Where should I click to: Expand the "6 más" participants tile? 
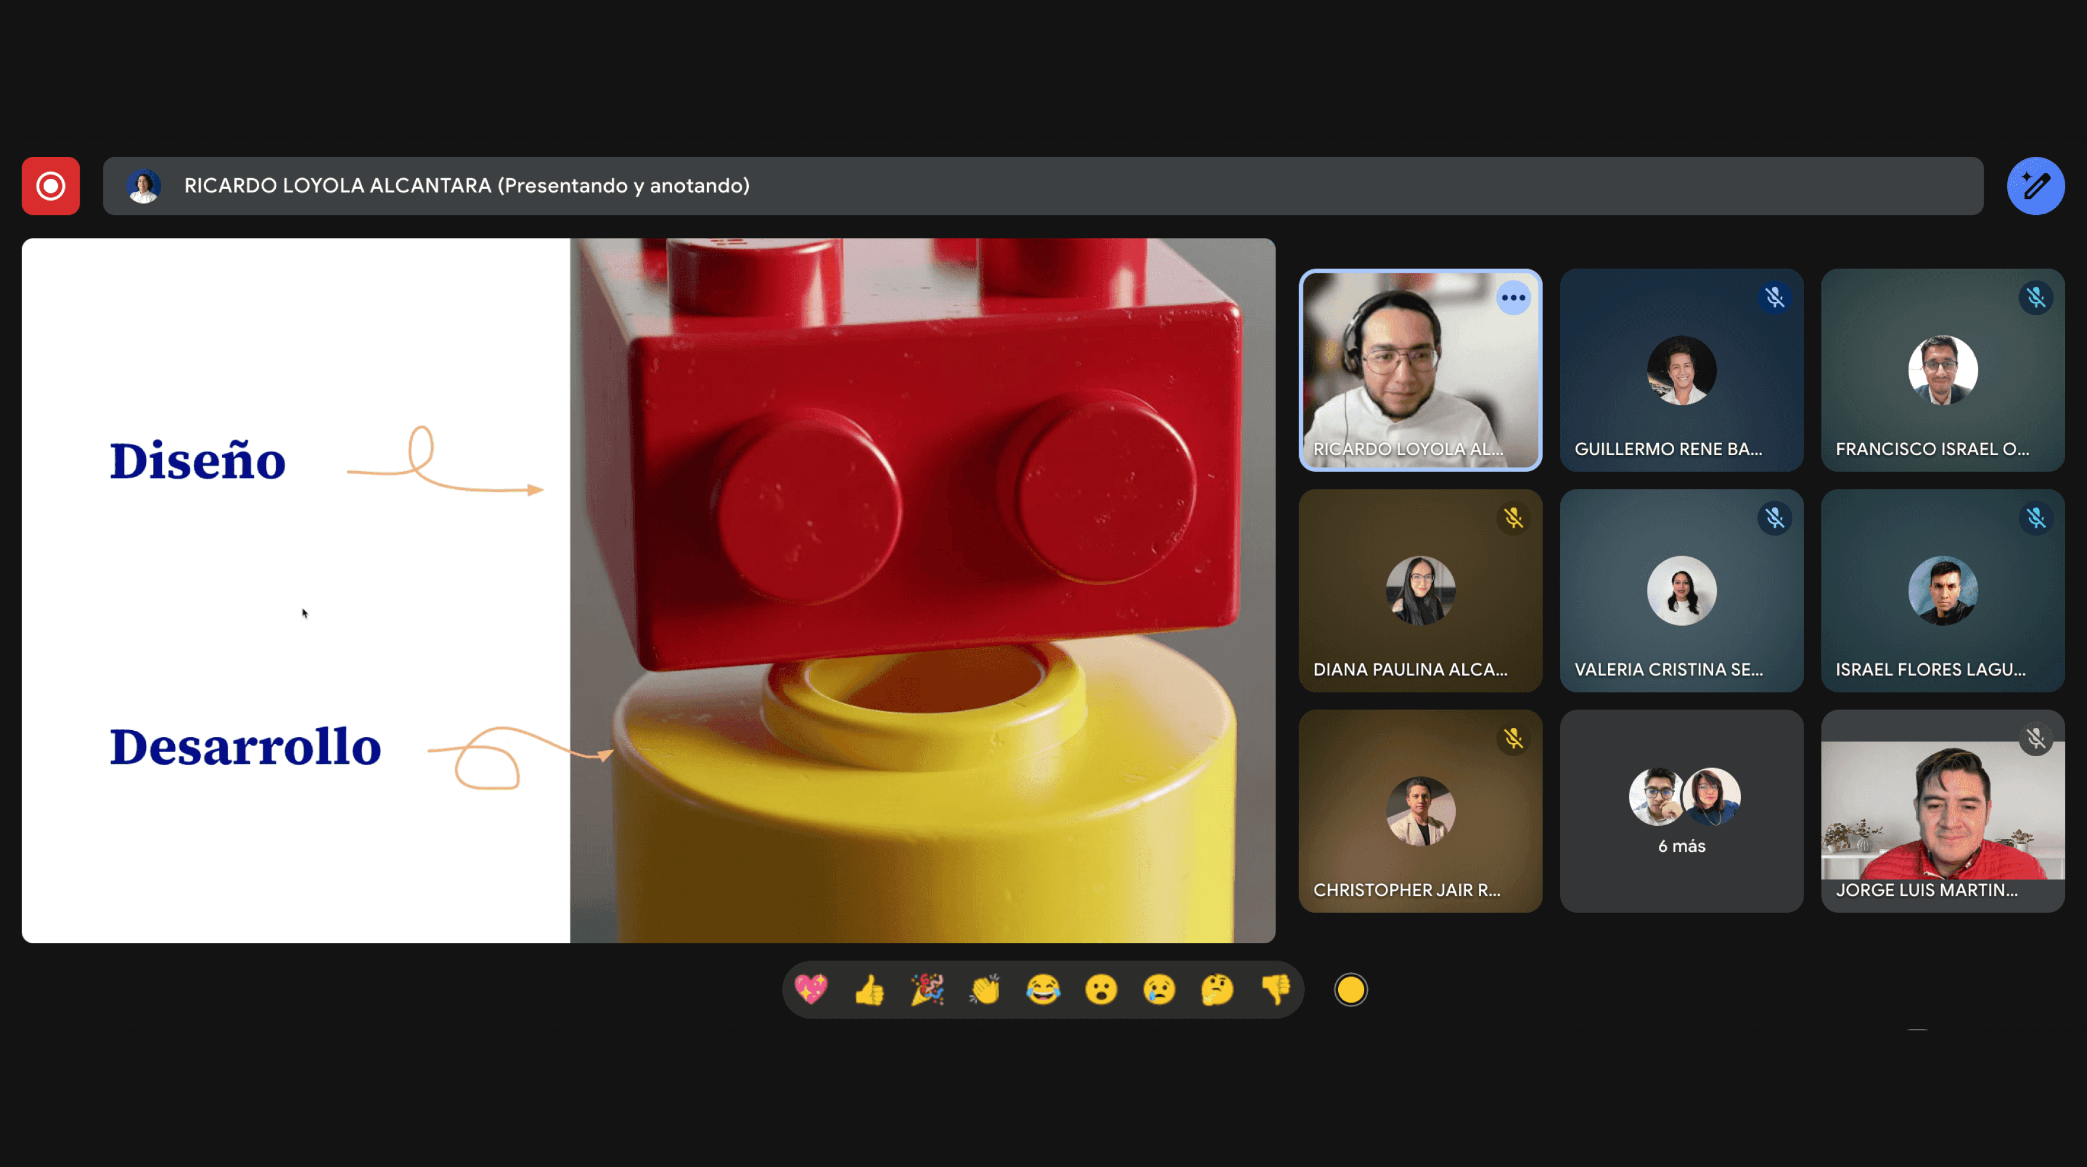click(1681, 810)
